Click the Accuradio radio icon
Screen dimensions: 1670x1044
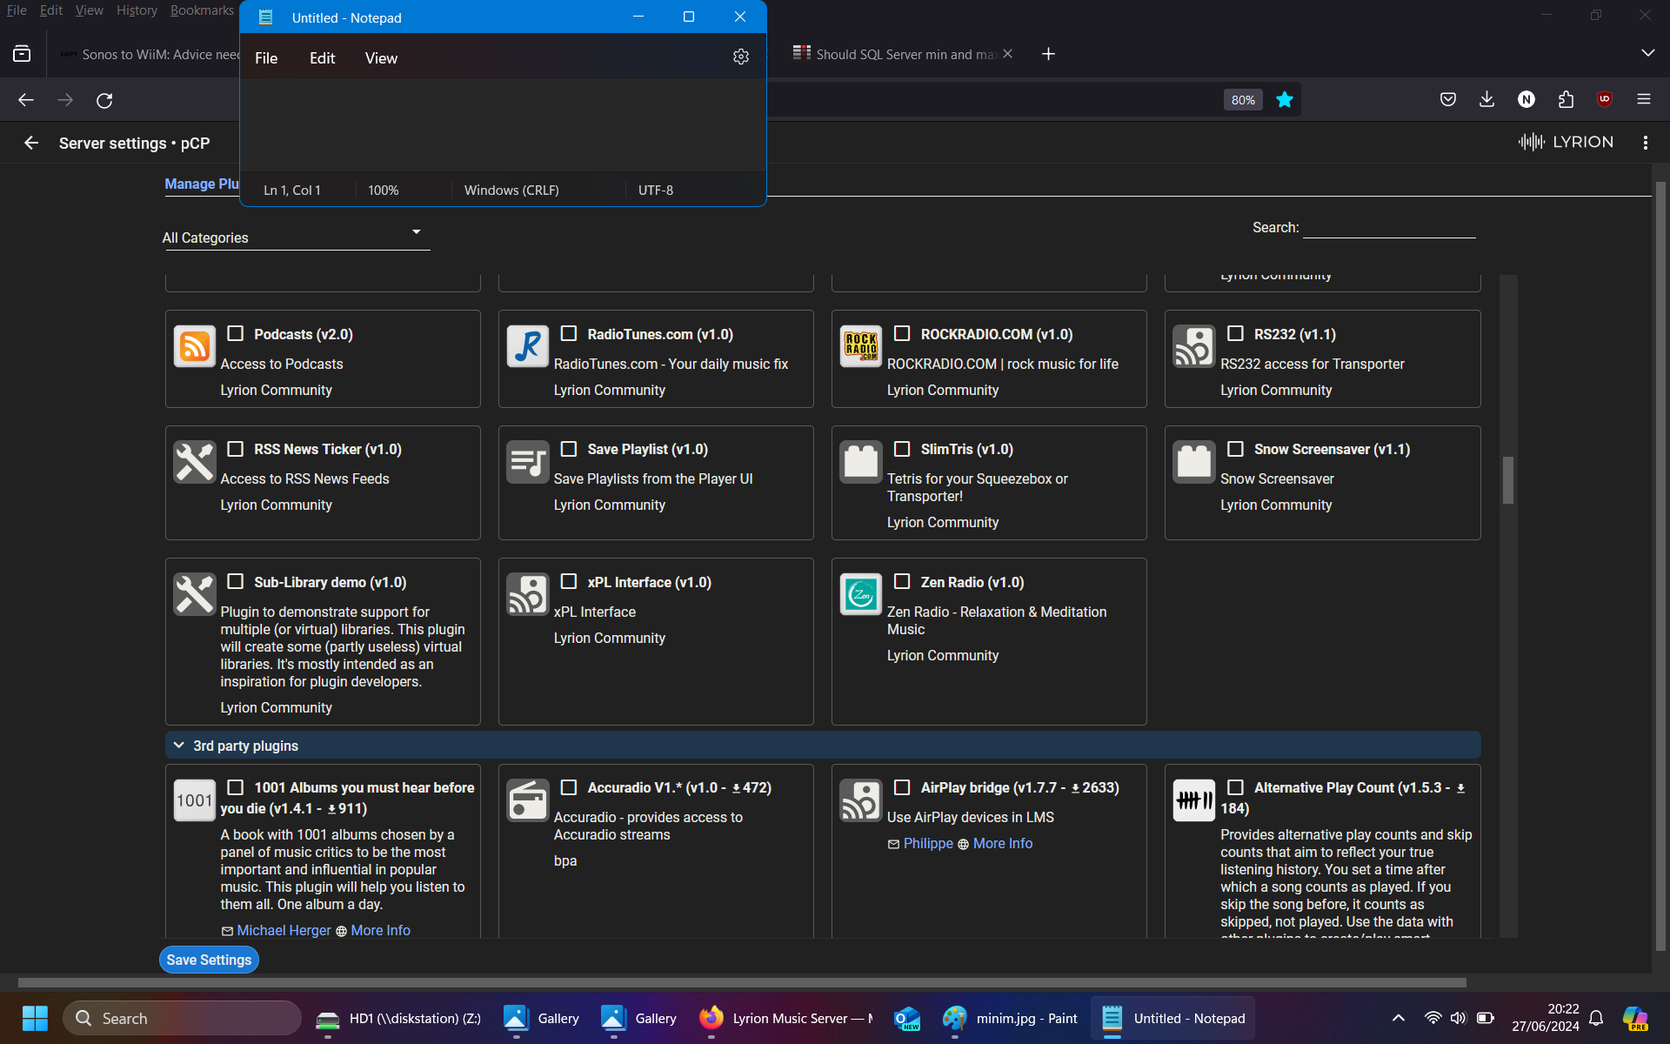point(528,800)
